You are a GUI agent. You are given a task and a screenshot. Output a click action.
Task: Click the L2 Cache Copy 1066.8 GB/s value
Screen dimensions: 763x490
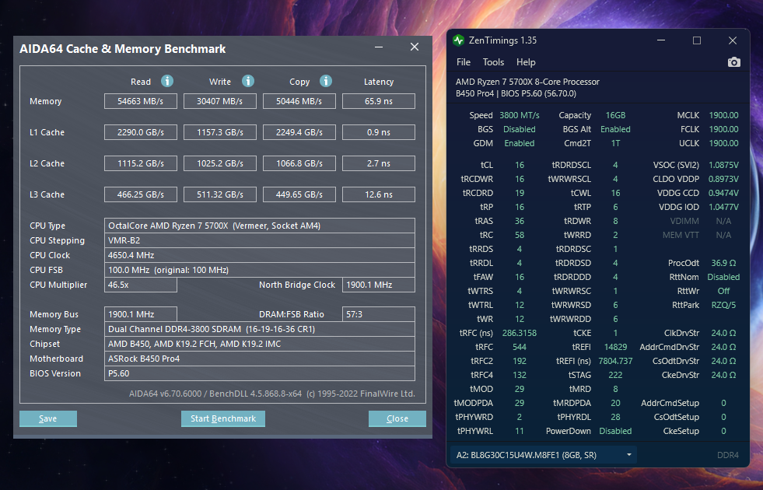coord(299,163)
